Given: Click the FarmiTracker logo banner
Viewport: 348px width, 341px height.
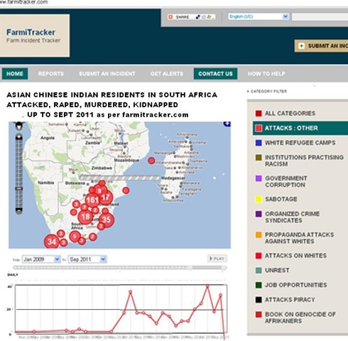Looking at the screenshot, I should click(35, 36).
